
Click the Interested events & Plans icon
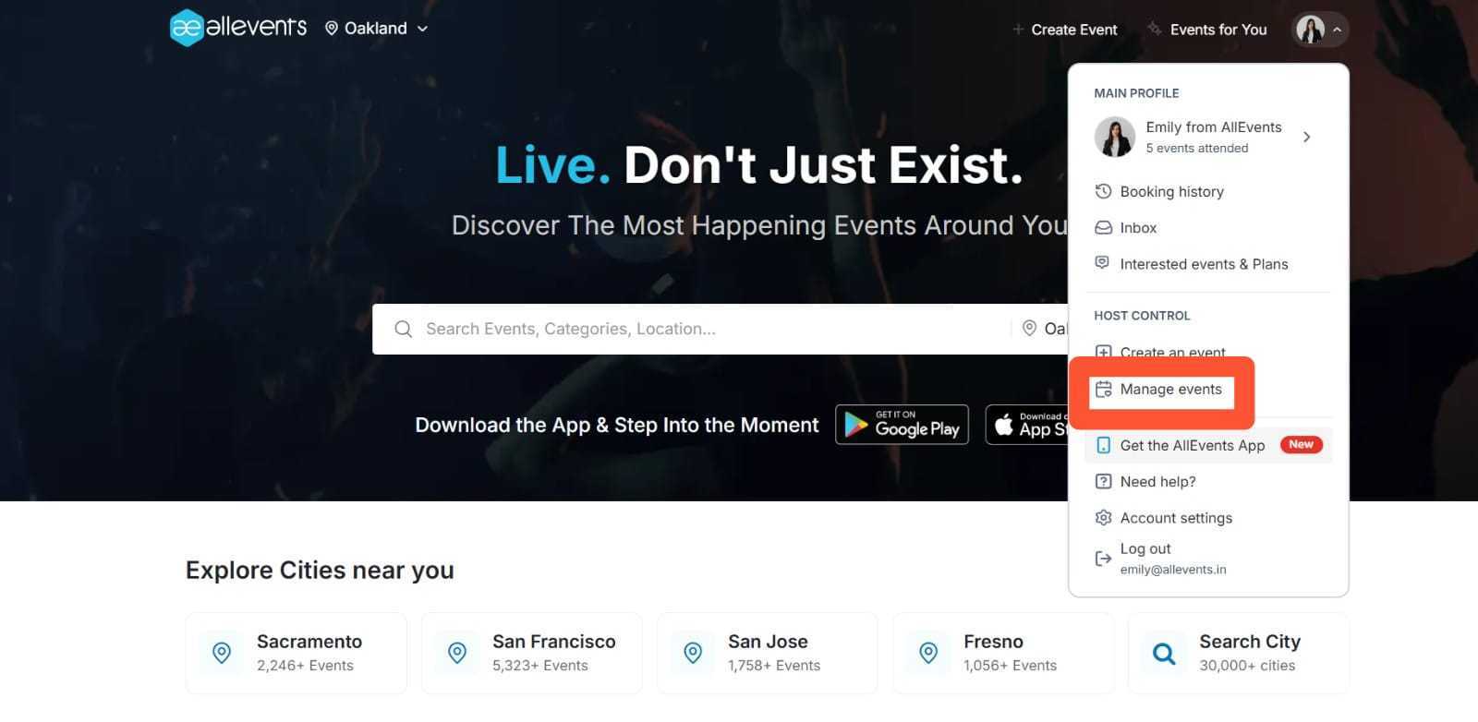(1102, 263)
